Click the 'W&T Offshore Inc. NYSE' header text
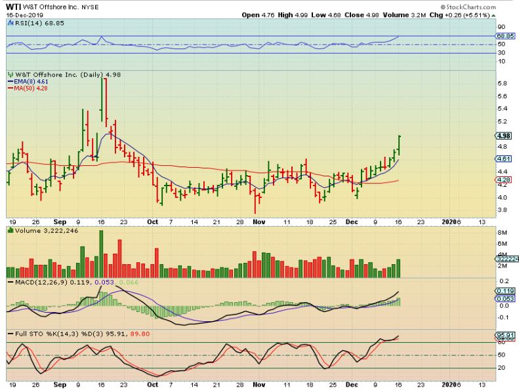Image resolution: width=519 pixels, height=392 pixels. pyautogui.click(x=60, y=7)
